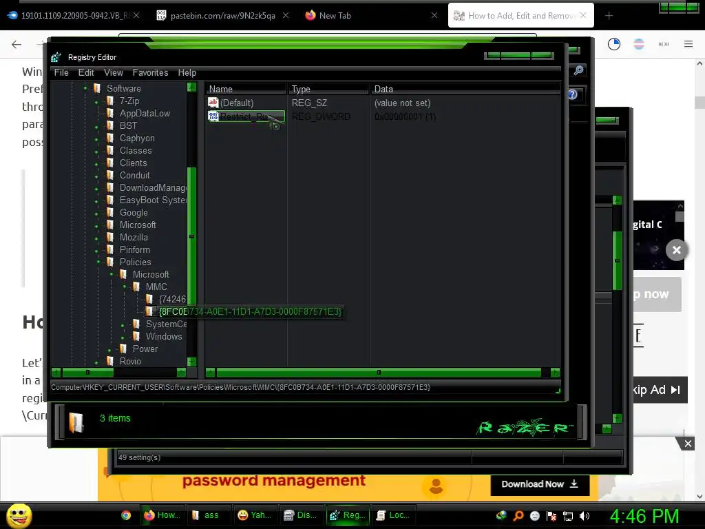Select the (Default) string value icon
Viewport: 705px width, 529px height.
213,103
